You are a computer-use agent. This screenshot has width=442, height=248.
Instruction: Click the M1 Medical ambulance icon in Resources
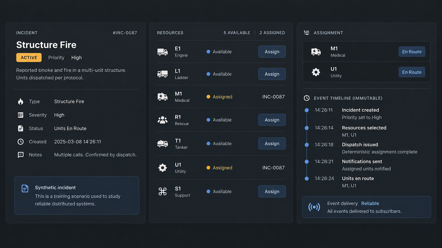point(162,97)
